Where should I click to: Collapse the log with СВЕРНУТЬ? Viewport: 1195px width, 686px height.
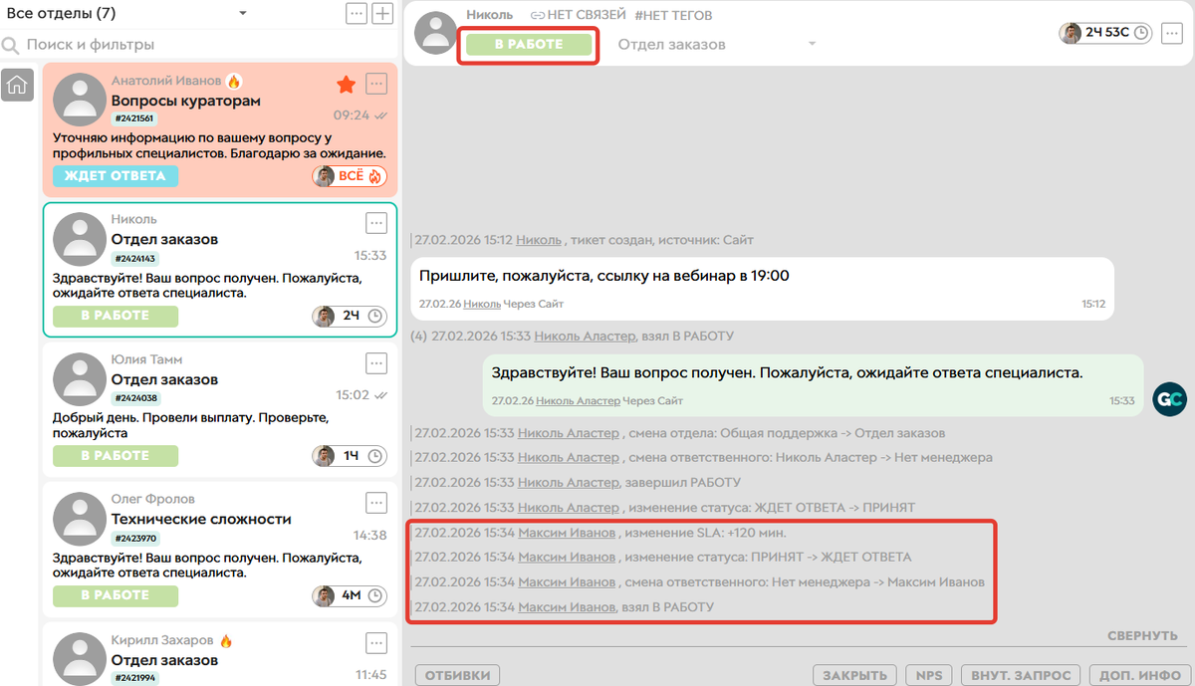1143,635
